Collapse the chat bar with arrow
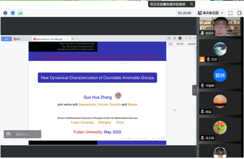Viewport: 244px width, 159px height. click(x=37, y=134)
